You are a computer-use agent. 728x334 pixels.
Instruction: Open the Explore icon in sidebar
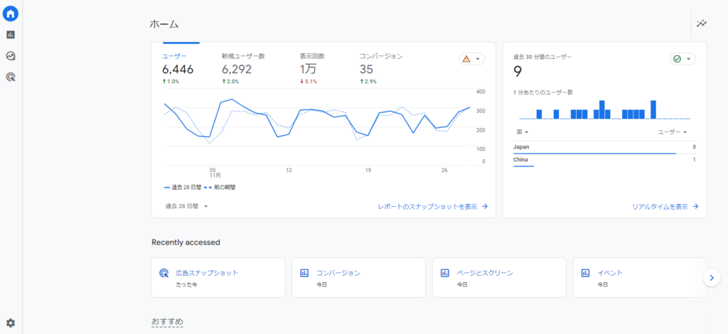tap(11, 56)
